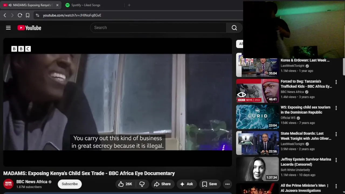Open the Forced to Beg video title
This screenshot has width=345, height=194.
(306, 84)
